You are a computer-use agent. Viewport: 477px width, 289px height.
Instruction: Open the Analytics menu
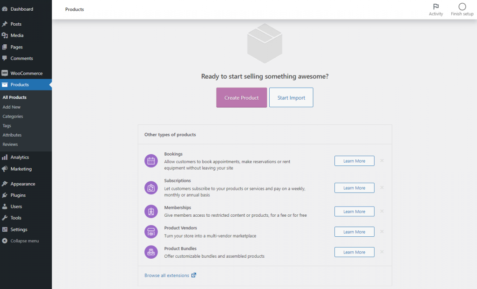pos(20,158)
